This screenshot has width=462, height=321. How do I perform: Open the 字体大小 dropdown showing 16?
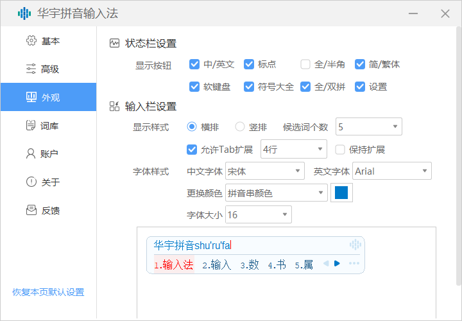pyautogui.click(x=259, y=214)
